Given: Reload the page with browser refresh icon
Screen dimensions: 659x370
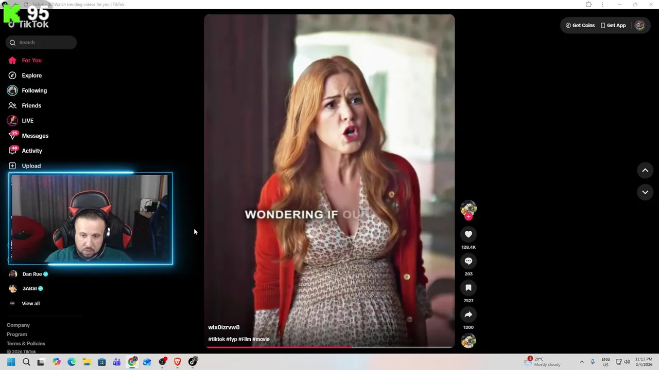Looking at the screenshot, I should (x=26, y=4).
